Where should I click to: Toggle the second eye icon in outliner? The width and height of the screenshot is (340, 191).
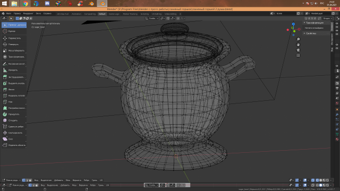pyautogui.click(x=337, y=27)
